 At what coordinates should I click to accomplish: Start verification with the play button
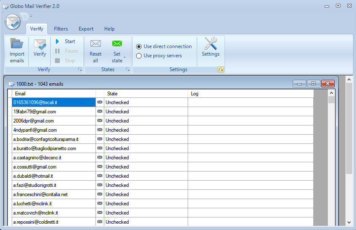click(x=57, y=41)
